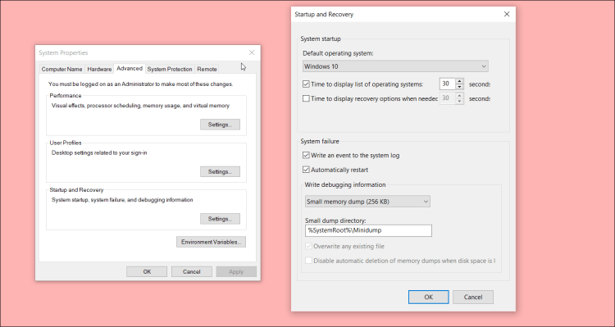The image size is (615, 327).
Task: Open the Hardware tab
Action: (x=99, y=69)
